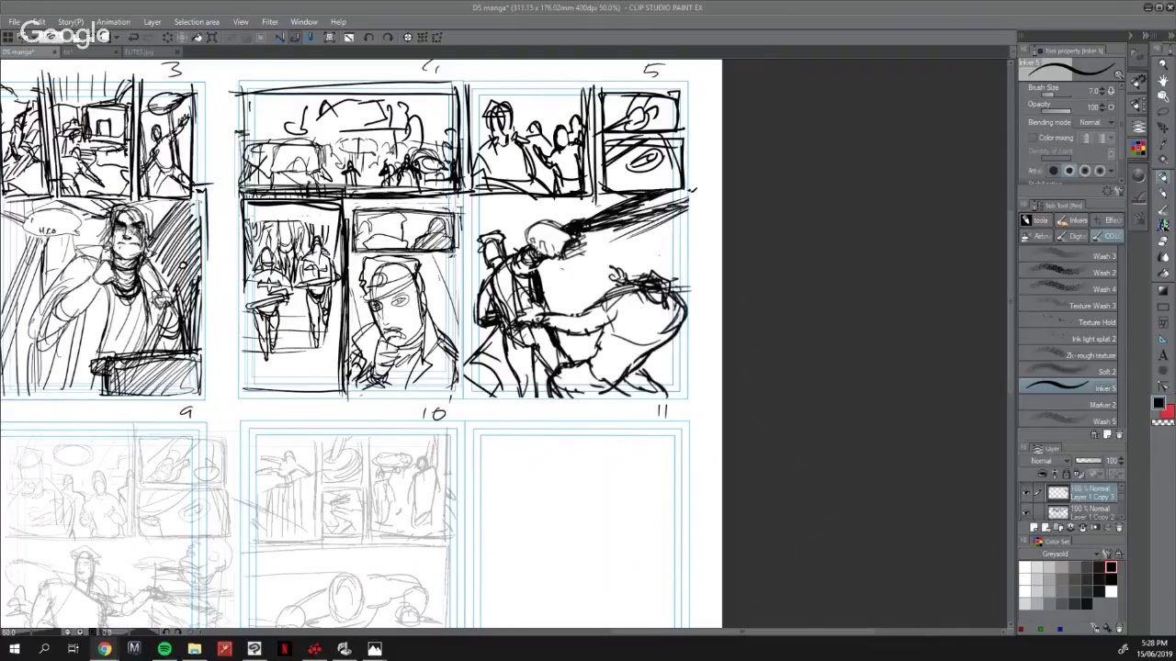Choose the Marker 2 brush
This screenshot has height=661, width=1176.
click(1068, 405)
